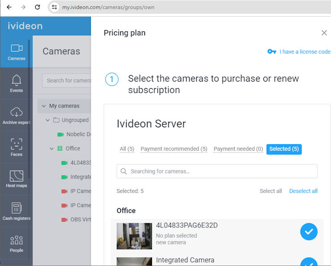Screen dimensions: 331x266
Task: Go back in browser history
Action: 9,7
